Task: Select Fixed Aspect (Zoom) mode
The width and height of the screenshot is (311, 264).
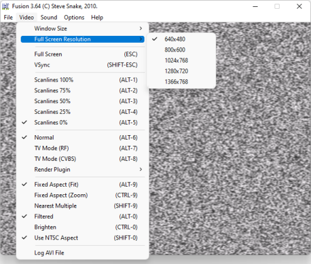Action: tap(82, 195)
